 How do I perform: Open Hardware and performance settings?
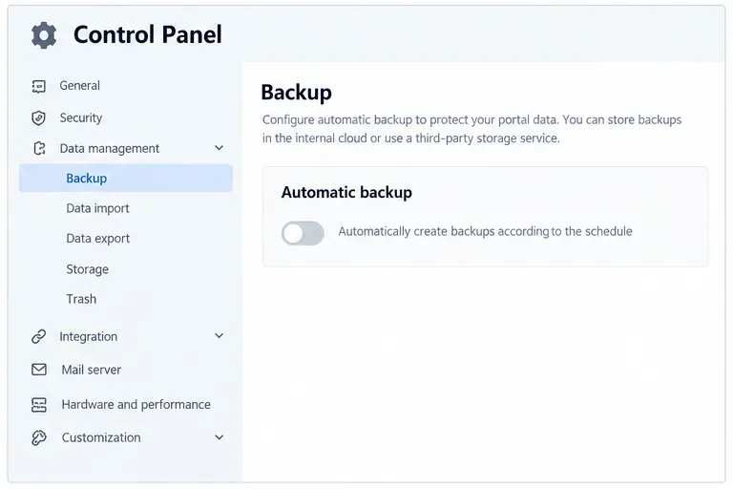click(136, 404)
